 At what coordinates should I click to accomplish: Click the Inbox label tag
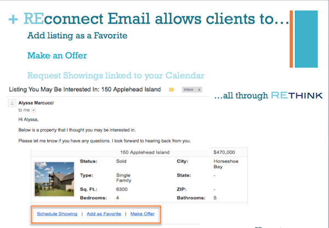188,89
